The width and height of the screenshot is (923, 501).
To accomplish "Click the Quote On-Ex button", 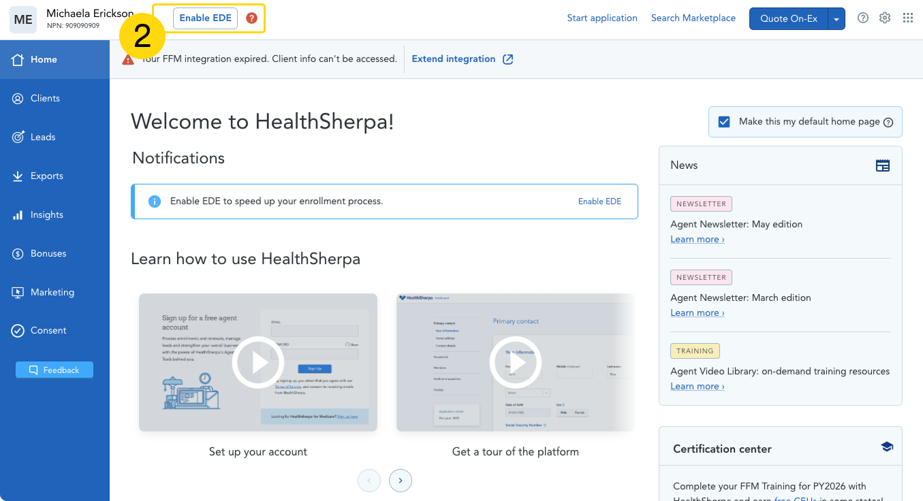I will (789, 19).
